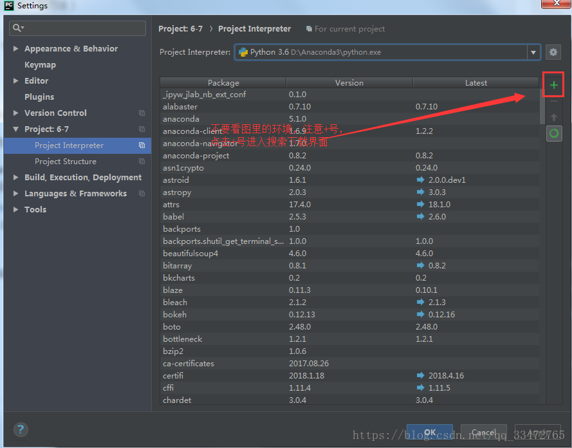Viewport: 572px width, 448px height.
Task: Click the Cancel button
Action: click(484, 433)
